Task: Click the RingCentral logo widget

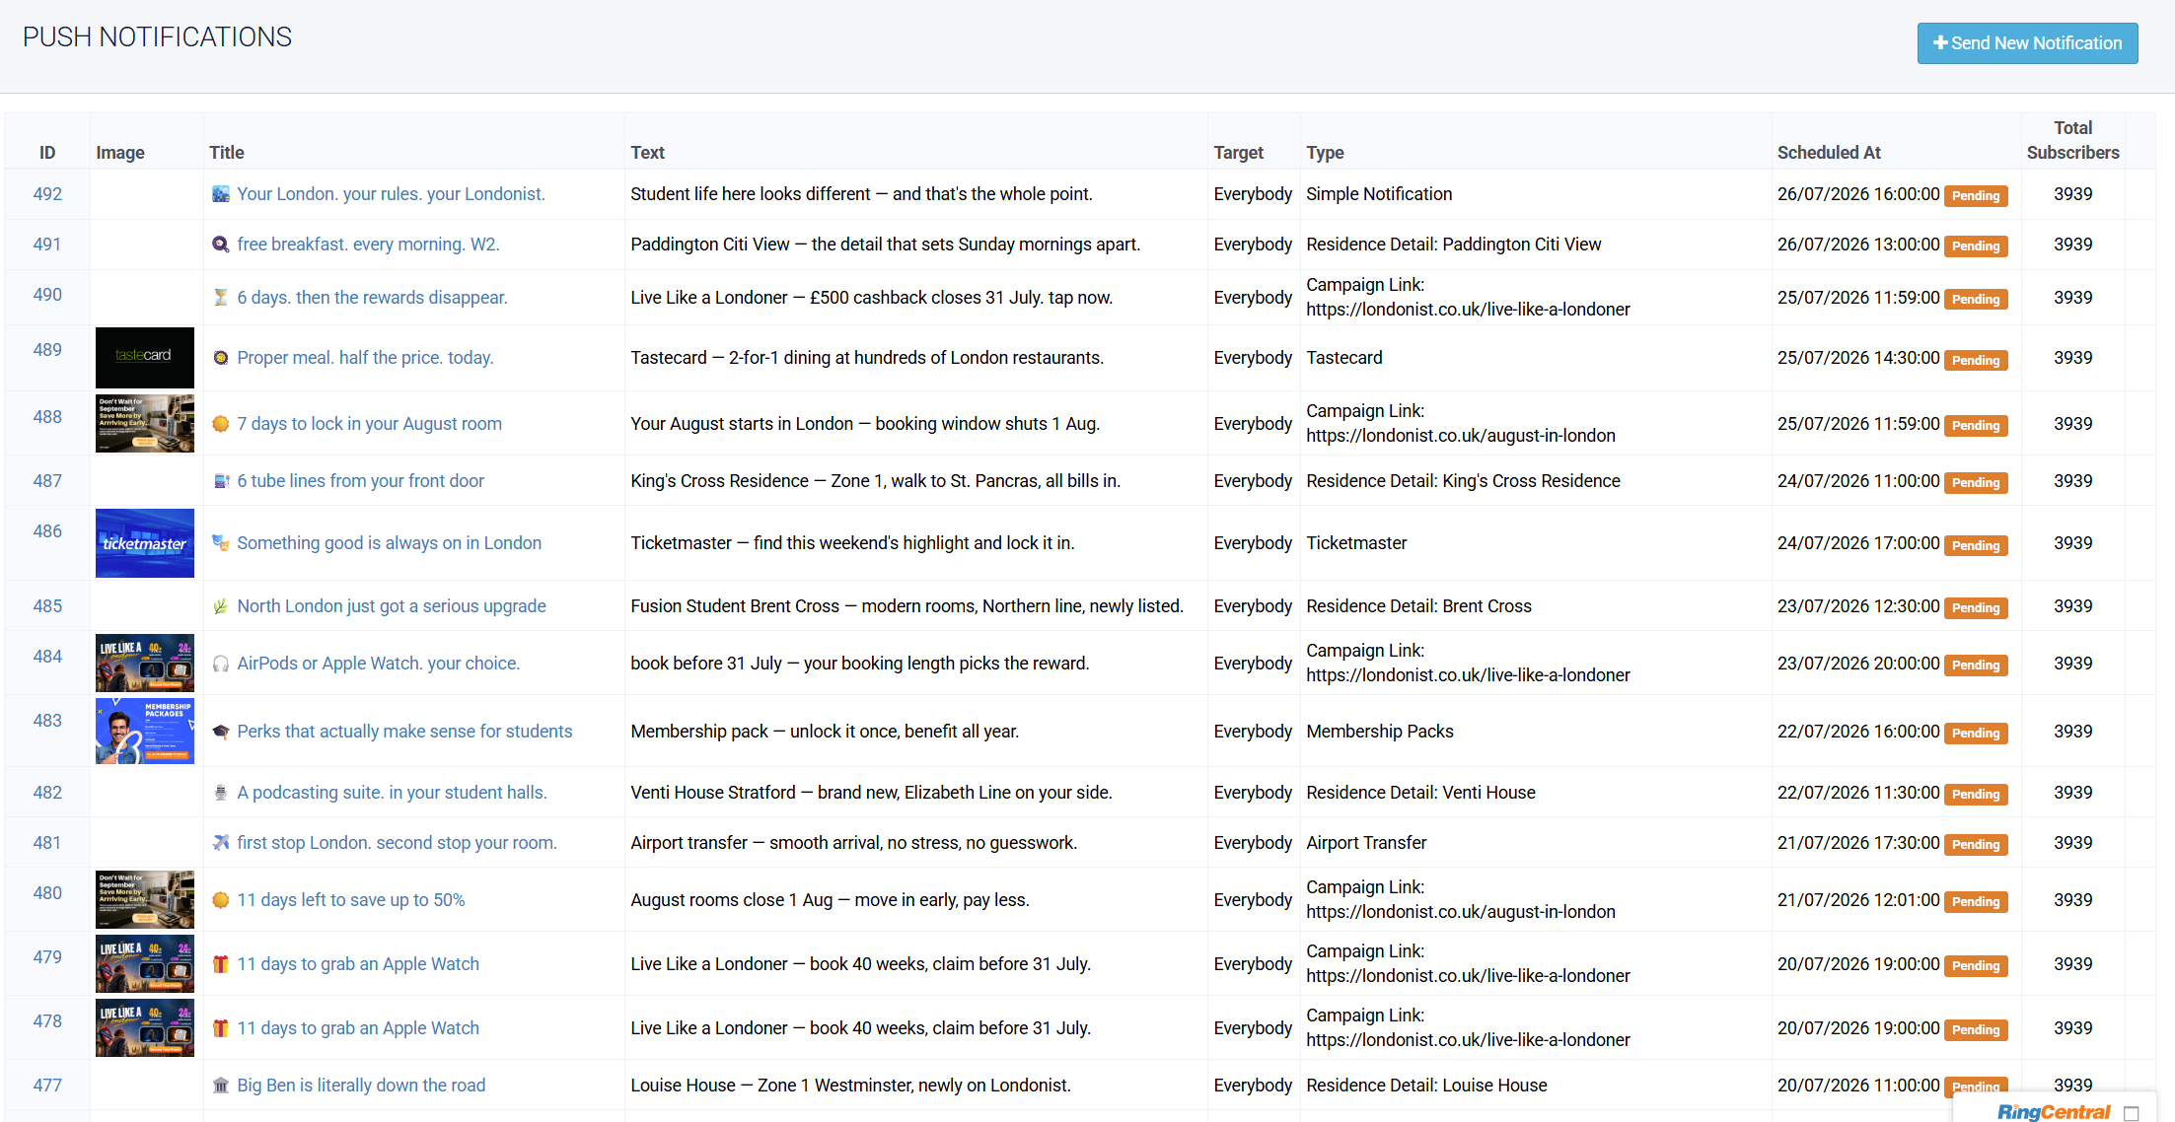Action: 2054,1112
